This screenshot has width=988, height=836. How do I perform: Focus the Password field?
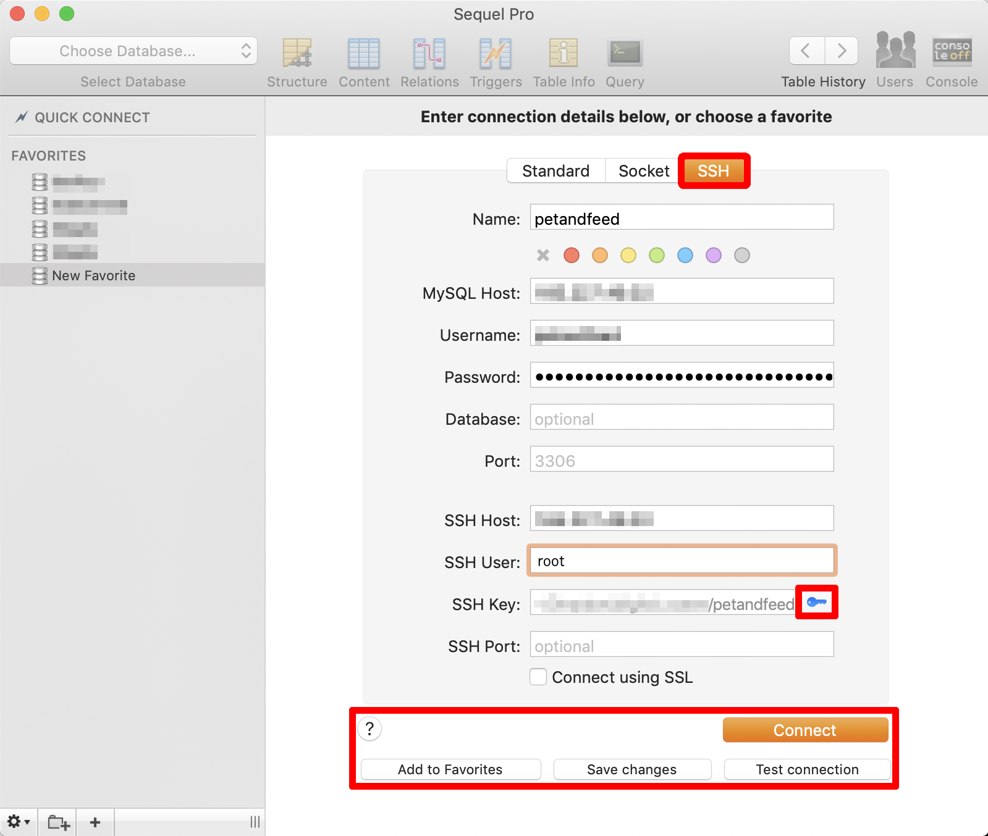click(682, 375)
